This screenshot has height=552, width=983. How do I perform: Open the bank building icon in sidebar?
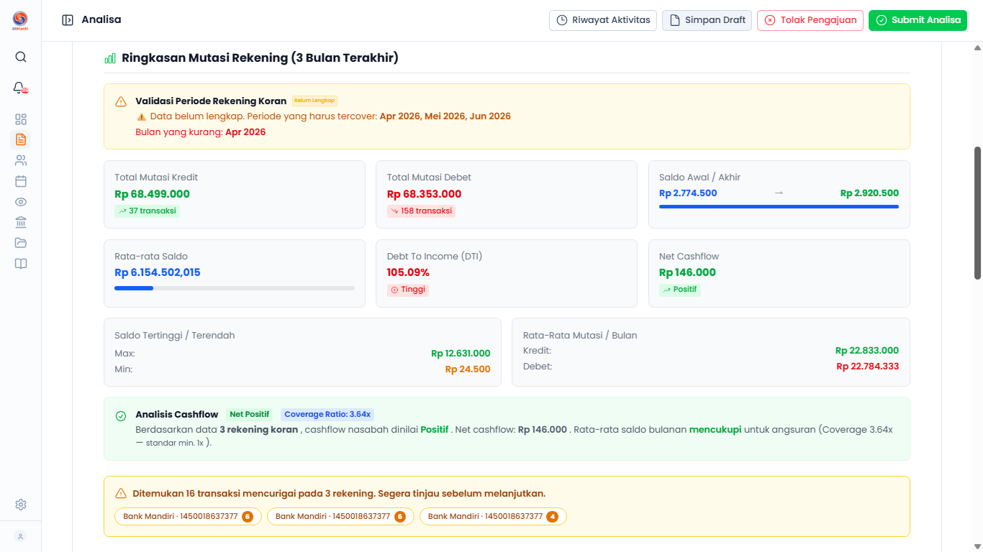point(21,222)
